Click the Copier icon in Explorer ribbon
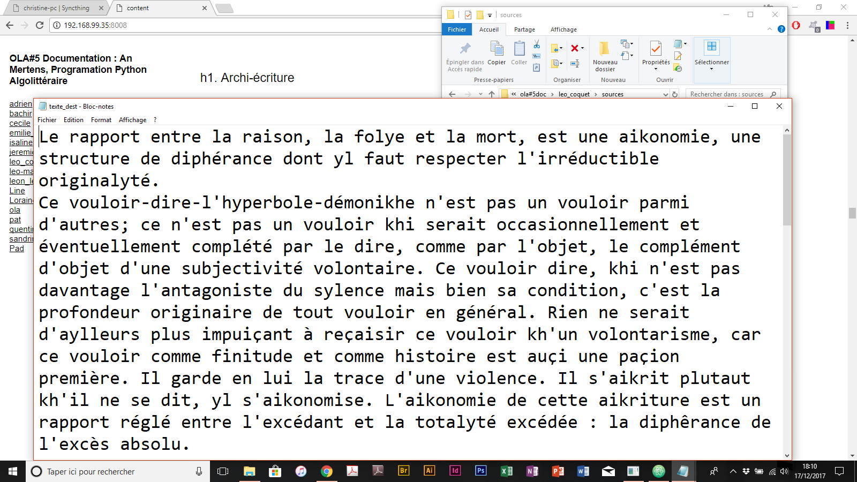 (497, 49)
